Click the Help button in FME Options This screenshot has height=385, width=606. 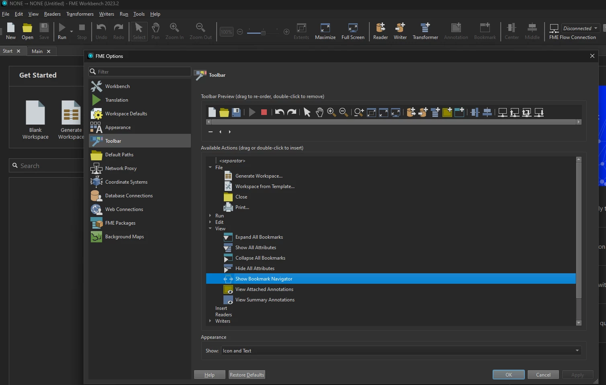click(209, 375)
